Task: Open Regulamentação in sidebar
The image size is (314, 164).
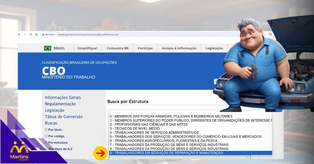Action: [60, 104]
